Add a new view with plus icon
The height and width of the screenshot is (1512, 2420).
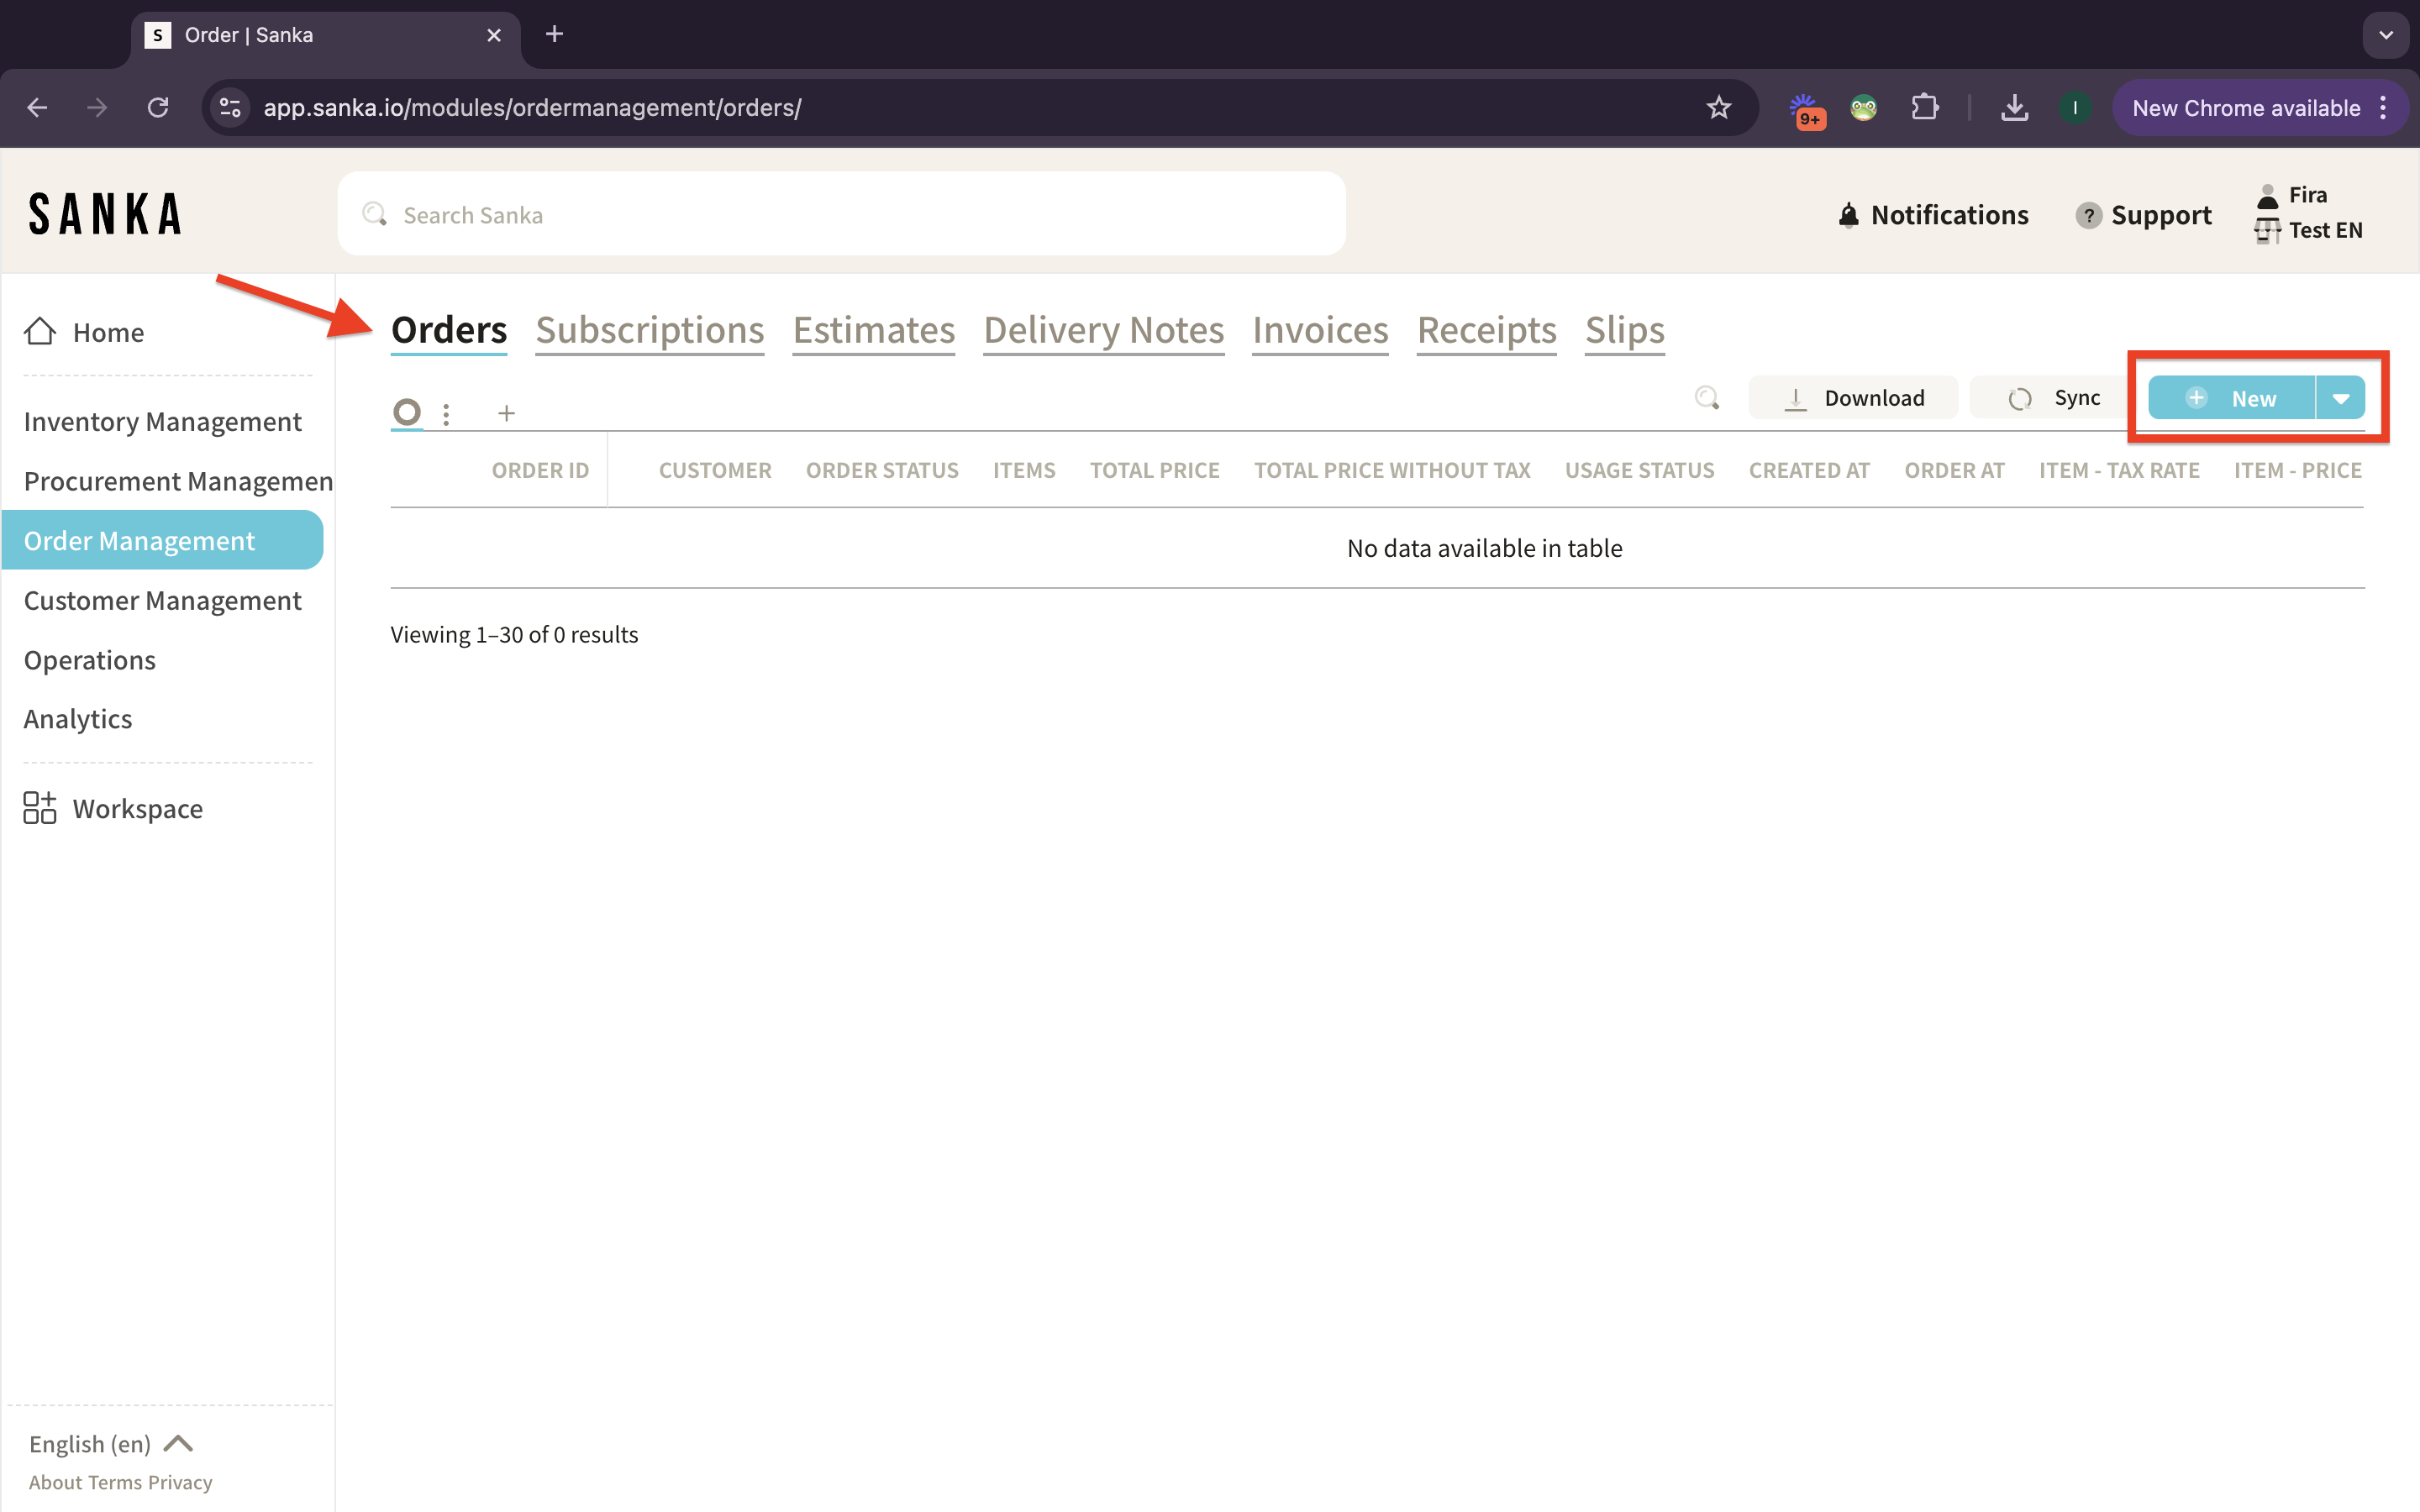(x=507, y=413)
